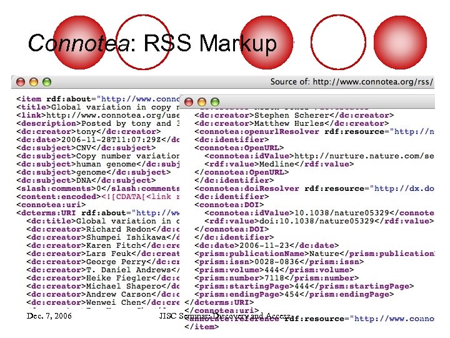
Task: Select the '<dc:subject>DNA</dc:subject>' line
Action: coord(86,180)
